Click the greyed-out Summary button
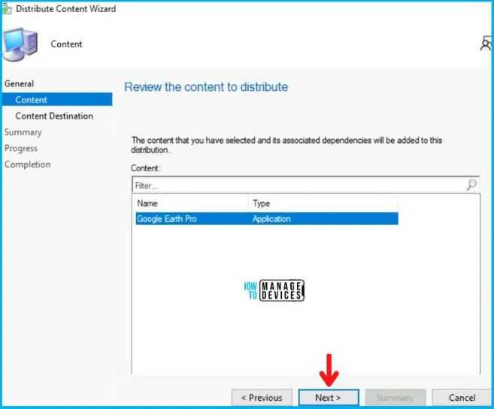The height and width of the screenshot is (409, 494). tap(395, 398)
